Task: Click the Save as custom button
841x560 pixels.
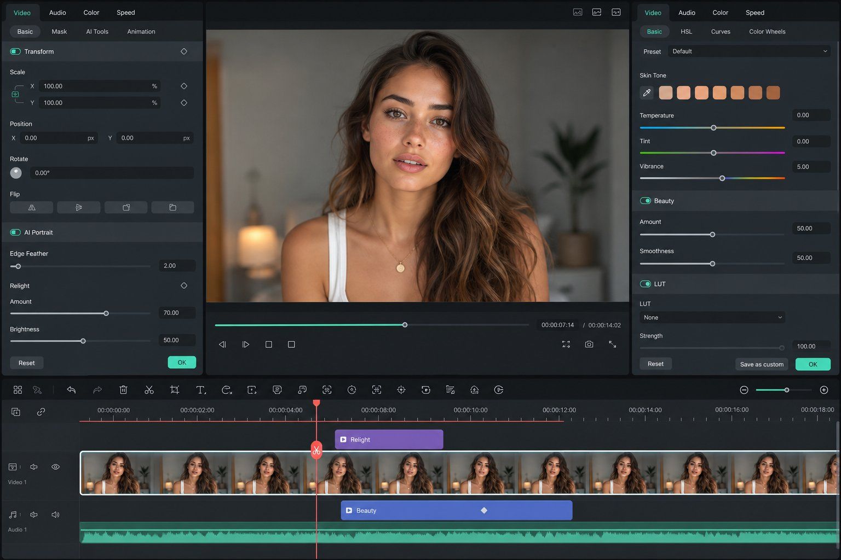Action: [x=762, y=364]
